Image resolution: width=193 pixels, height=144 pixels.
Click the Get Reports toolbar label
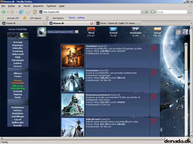[58, 18]
